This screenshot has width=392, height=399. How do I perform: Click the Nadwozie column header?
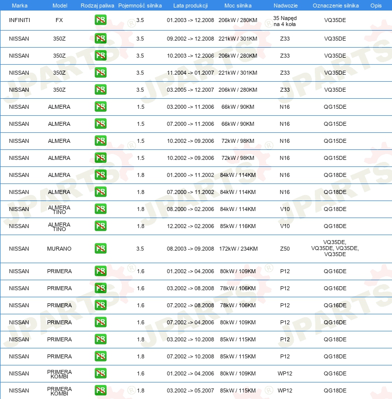pos(286,6)
